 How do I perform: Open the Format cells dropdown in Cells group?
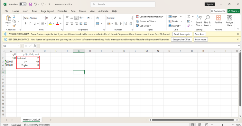tap(174, 26)
